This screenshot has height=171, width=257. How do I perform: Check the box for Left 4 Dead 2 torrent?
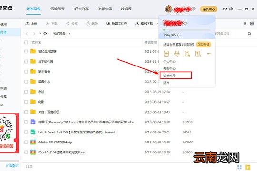[x=26, y=132]
